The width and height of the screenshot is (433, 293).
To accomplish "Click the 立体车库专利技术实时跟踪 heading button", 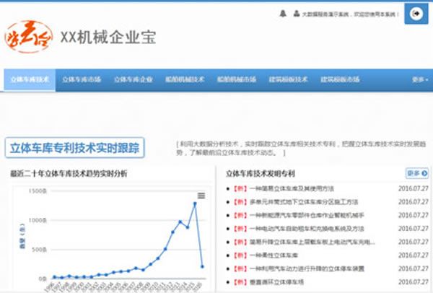I will (x=75, y=148).
